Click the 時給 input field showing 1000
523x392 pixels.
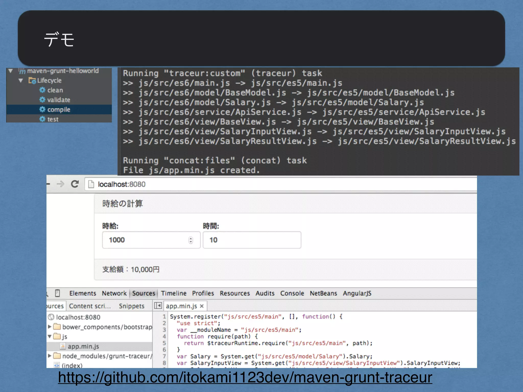pyautogui.click(x=151, y=240)
